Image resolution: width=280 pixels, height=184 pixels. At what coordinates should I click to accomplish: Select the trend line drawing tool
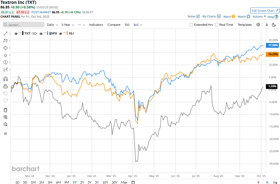pos(5,33)
